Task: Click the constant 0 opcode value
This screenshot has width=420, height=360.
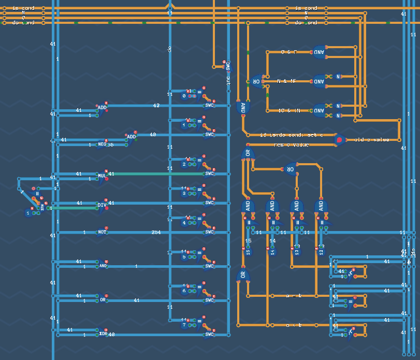Action: coord(184,96)
